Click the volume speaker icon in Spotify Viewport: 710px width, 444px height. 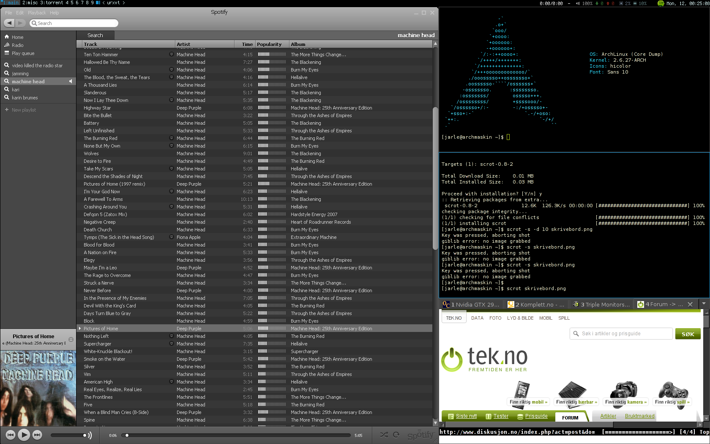pyautogui.click(x=90, y=435)
